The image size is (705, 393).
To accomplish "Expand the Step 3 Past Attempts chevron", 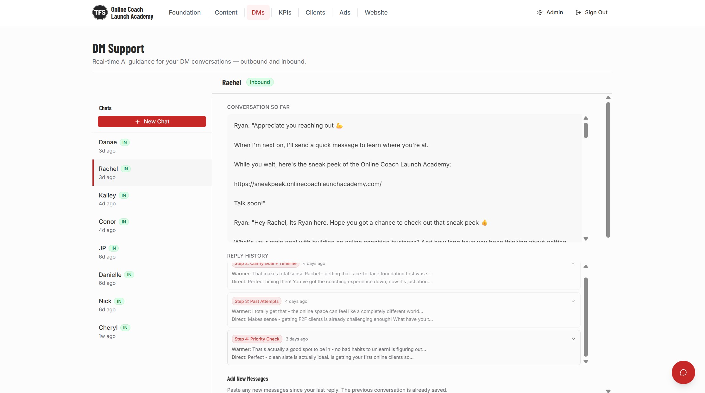I will tap(573, 301).
